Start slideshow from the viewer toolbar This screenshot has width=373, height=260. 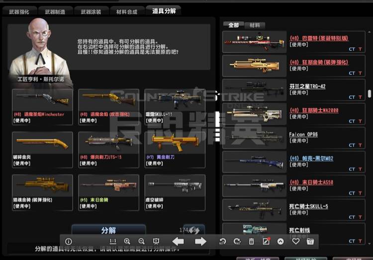coord(156,241)
